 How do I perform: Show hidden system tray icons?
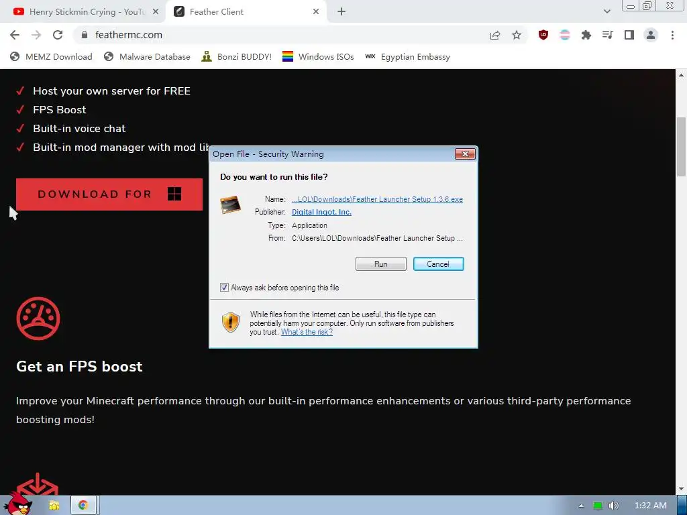point(581,506)
